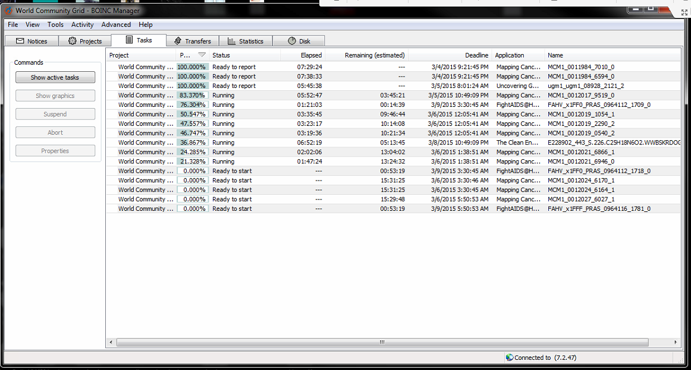Select task MCM1_0012019_0540_2
Screen dimensions: 691x370
393,133
